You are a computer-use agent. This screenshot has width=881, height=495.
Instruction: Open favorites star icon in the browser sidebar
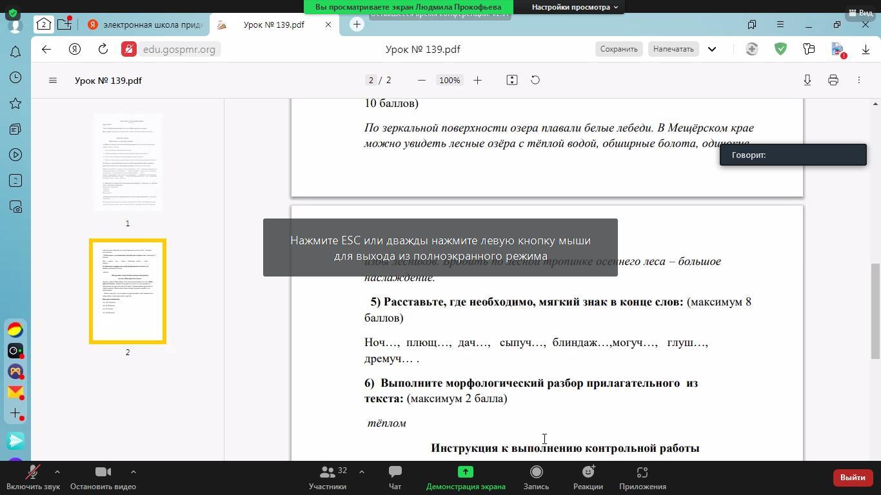(15, 103)
